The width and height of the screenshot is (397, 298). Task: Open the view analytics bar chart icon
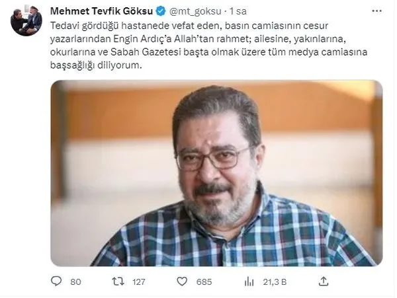click(249, 281)
